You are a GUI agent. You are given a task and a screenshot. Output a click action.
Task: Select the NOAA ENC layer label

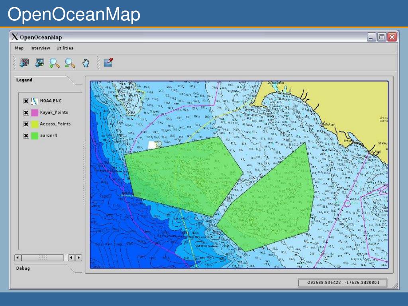51,101
